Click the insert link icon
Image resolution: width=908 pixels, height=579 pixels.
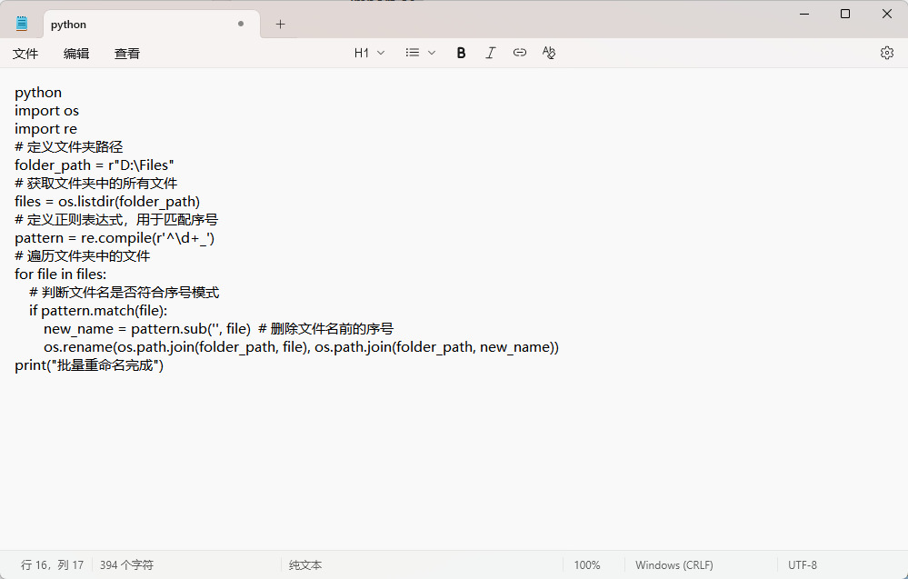click(520, 53)
